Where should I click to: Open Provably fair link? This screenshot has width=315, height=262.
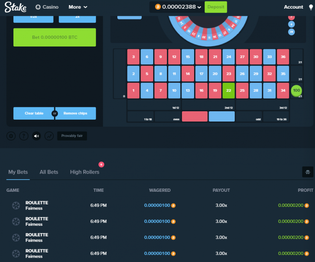pos(72,136)
